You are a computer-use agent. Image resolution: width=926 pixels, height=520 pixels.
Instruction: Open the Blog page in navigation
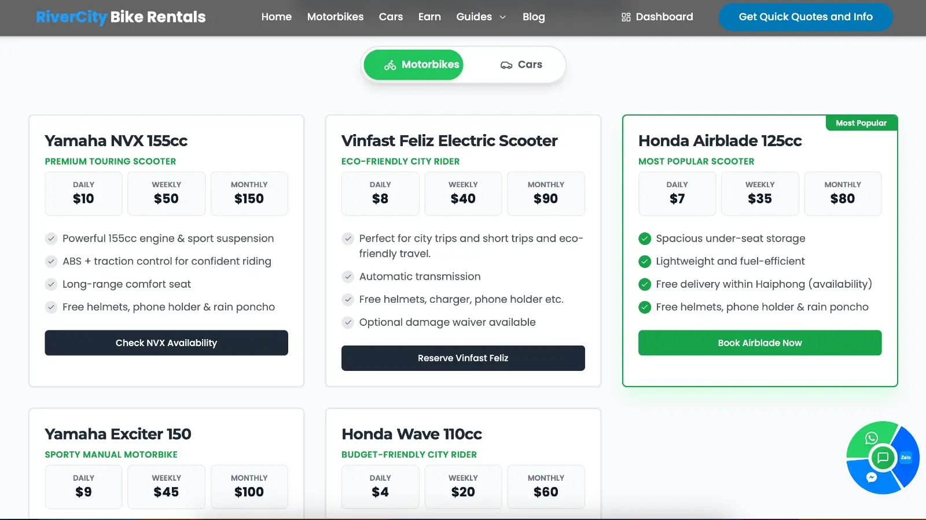click(x=534, y=17)
